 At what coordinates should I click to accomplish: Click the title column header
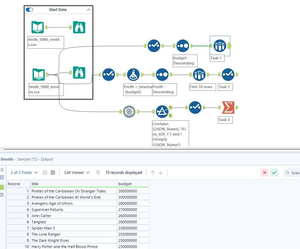click(73, 184)
